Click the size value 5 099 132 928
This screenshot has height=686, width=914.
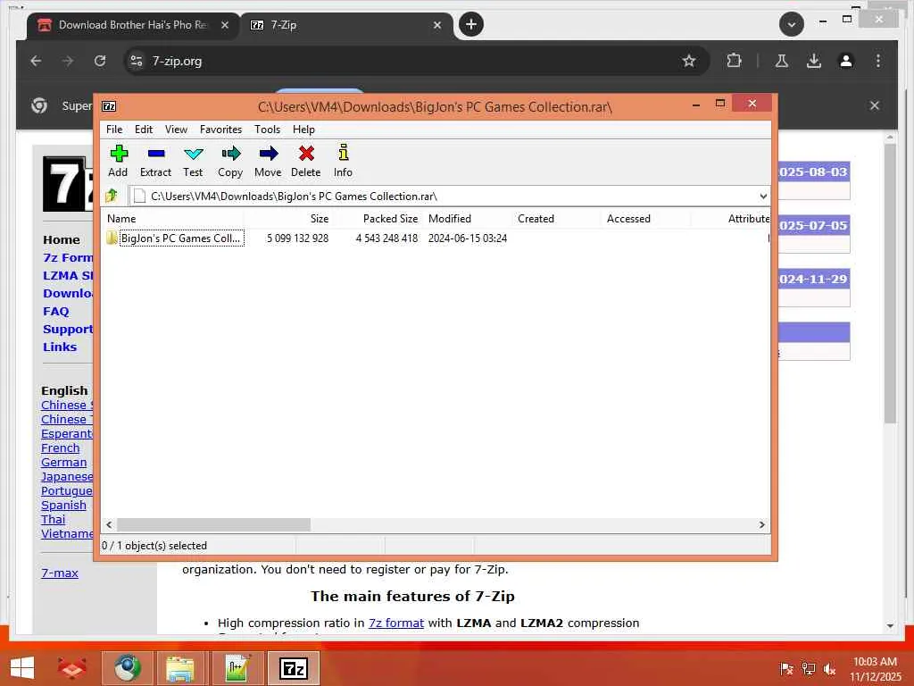click(297, 238)
